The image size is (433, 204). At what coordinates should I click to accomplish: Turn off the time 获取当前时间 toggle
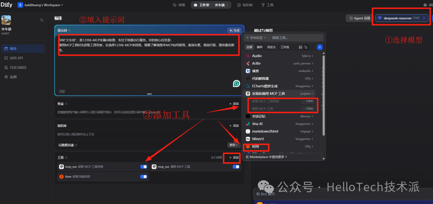tap(144, 177)
